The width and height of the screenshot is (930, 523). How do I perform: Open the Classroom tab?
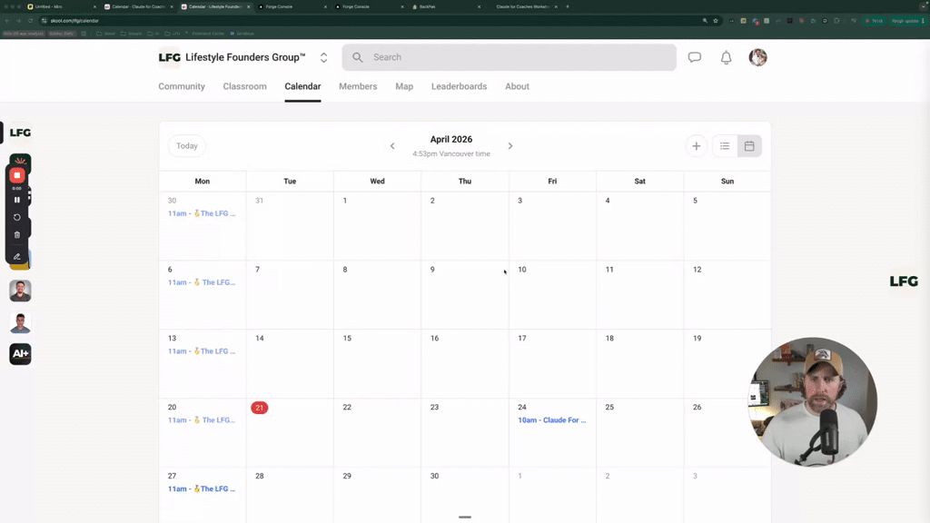(x=244, y=86)
